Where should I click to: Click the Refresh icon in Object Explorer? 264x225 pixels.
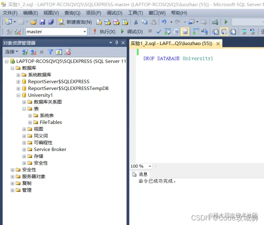[59, 52]
